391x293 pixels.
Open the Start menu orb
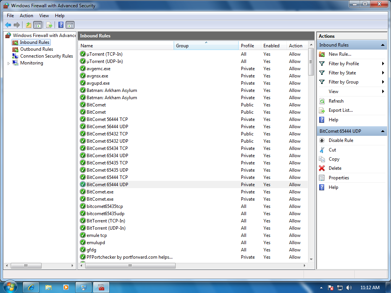[x=10, y=287]
